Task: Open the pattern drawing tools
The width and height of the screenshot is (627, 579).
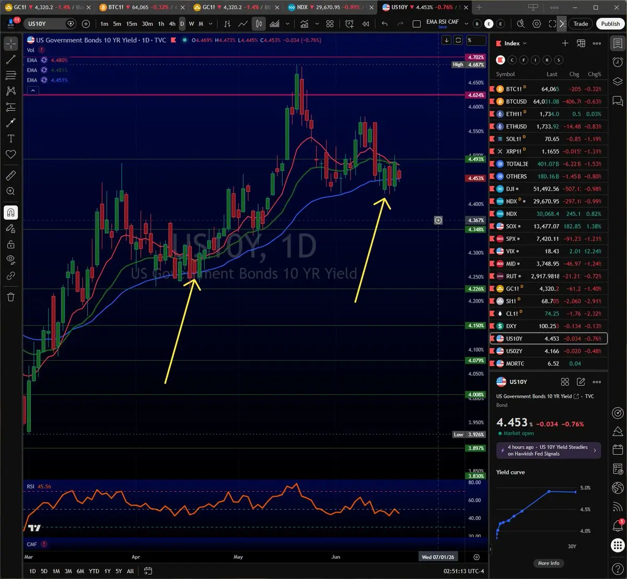Action: point(11,91)
